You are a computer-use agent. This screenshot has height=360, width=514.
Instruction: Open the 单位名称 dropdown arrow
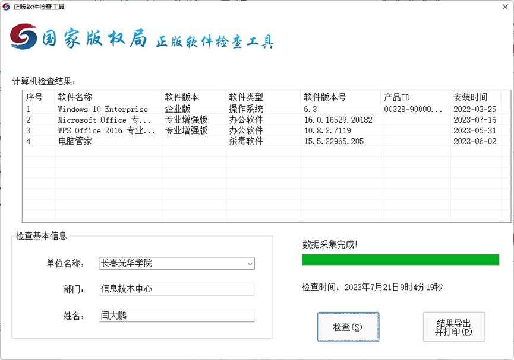click(250, 263)
